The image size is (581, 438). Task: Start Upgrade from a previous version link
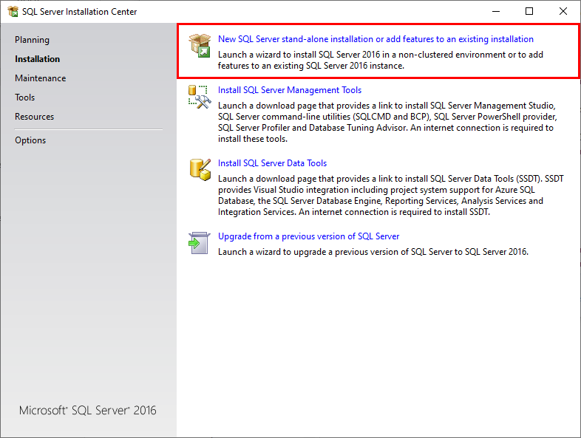pyautogui.click(x=308, y=236)
